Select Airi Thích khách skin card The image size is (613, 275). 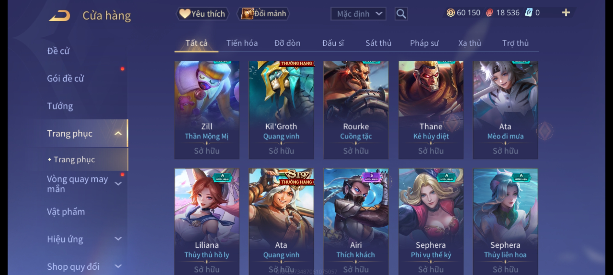coord(356,222)
